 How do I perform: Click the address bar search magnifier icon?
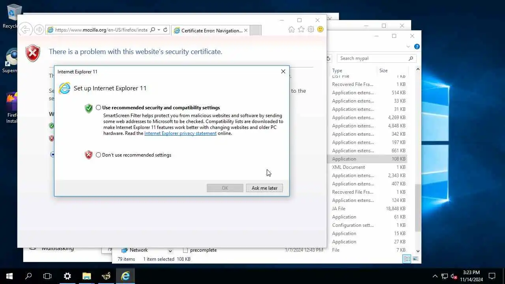point(153,30)
